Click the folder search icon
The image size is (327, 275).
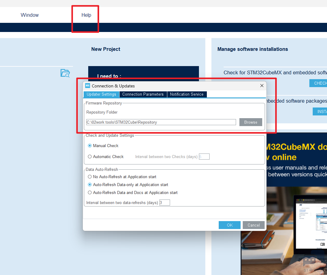(65, 73)
